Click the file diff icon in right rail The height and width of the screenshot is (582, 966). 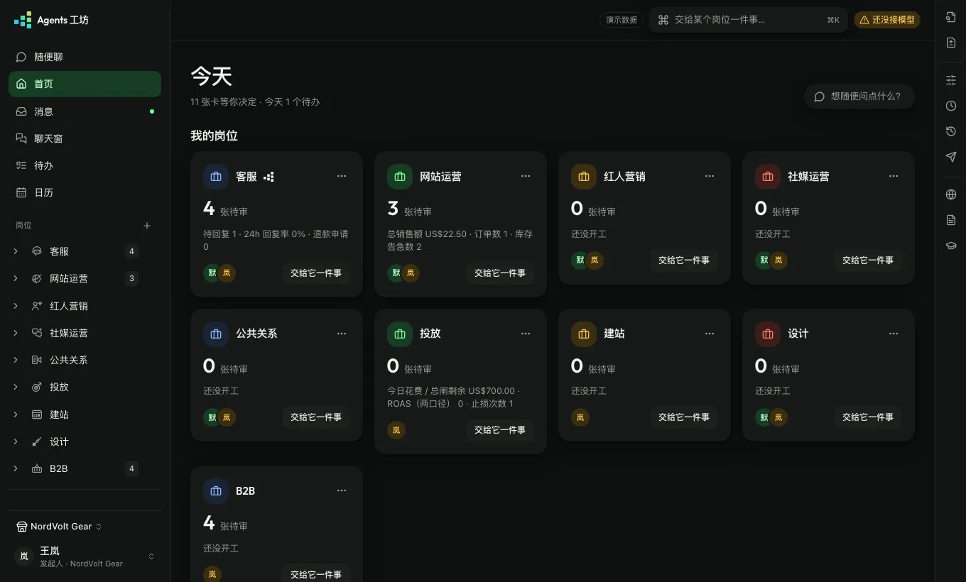(951, 43)
